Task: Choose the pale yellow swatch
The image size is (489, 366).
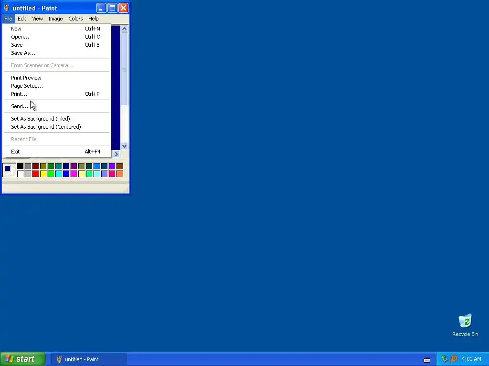Action: point(81,173)
